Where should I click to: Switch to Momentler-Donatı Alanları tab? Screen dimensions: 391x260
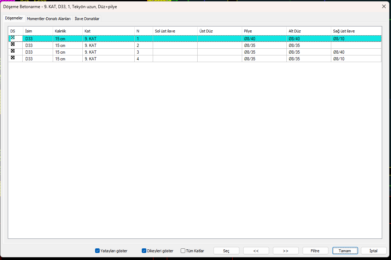click(49, 19)
